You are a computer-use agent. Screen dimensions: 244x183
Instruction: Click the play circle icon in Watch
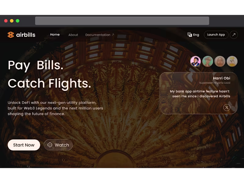pyautogui.click(x=50, y=145)
